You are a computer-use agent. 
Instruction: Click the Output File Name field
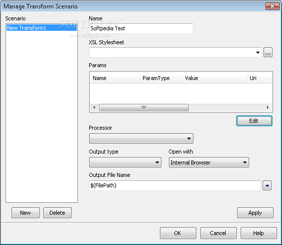[x=175, y=185]
